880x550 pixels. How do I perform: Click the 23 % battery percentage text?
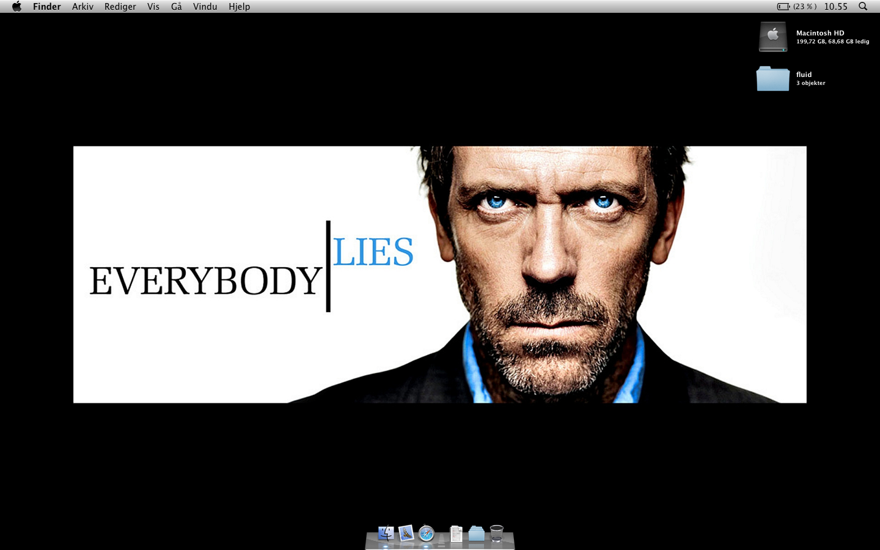tap(805, 6)
